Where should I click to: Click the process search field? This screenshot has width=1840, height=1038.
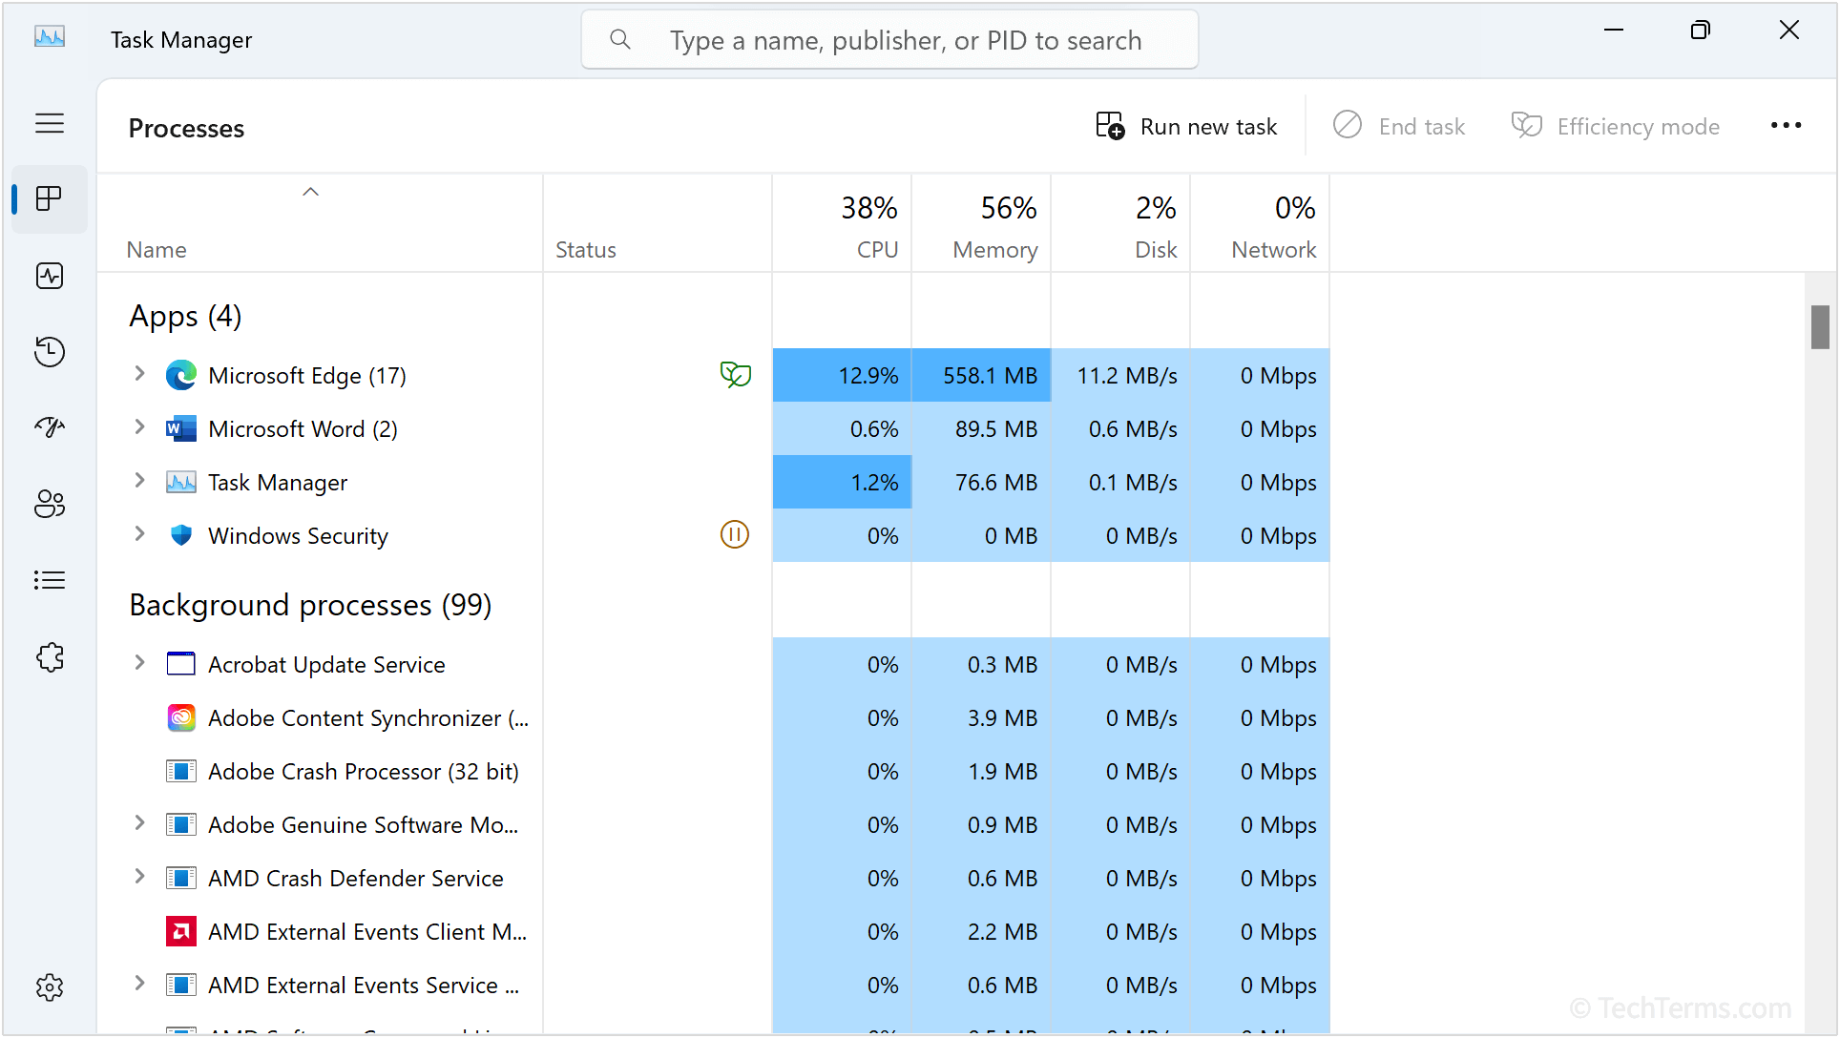click(x=889, y=40)
